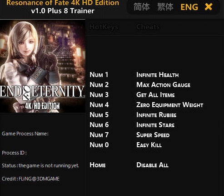Screen dimensions: 224x196
Task: Toggle Max Action Gauge cheat
Action: [x=163, y=85]
